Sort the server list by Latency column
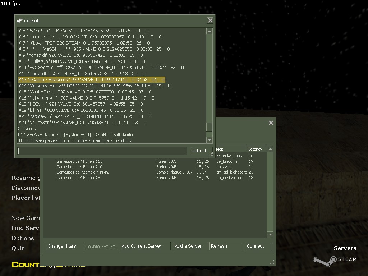Viewport: 368px width, 276px height. (x=257, y=149)
